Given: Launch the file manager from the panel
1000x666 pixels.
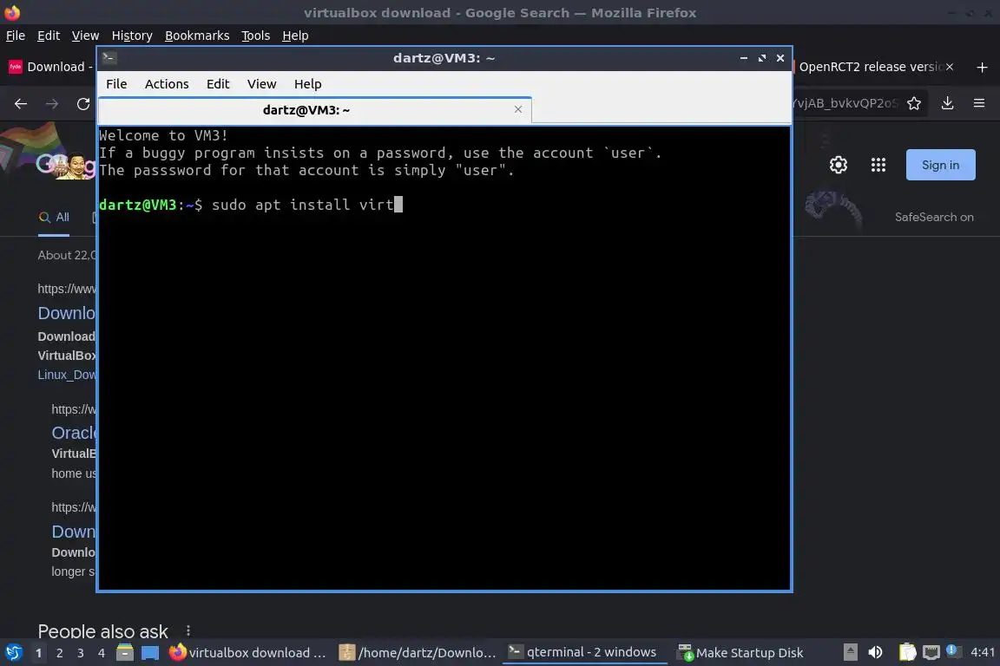Looking at the screenshot, I should pyautogui.click(x=125, y=653).
